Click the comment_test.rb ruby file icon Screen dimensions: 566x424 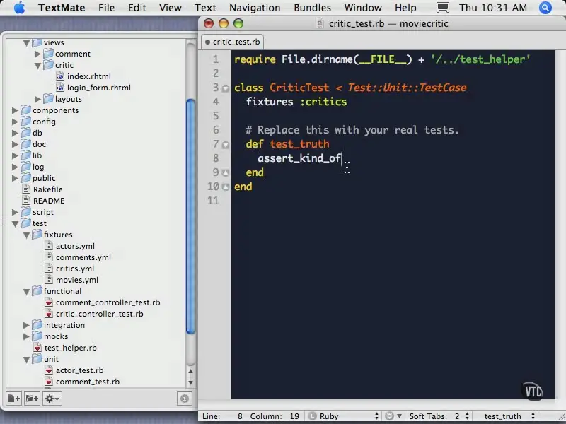tap(49, 382)
